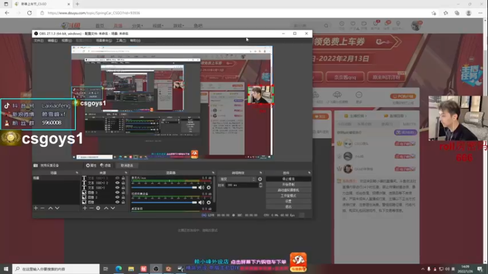
Task: Open the user avatar in the Douyu header
Action: (415, 26)
